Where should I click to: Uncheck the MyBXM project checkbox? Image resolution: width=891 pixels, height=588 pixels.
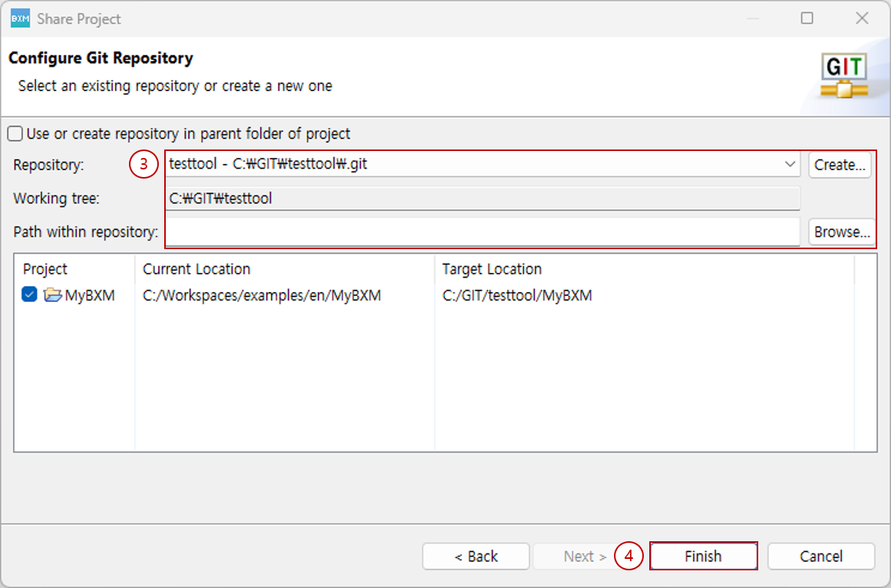click(x=30, y=295)
